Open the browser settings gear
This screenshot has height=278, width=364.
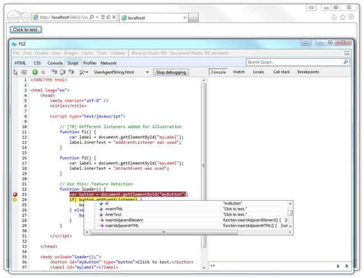(351, 17)
